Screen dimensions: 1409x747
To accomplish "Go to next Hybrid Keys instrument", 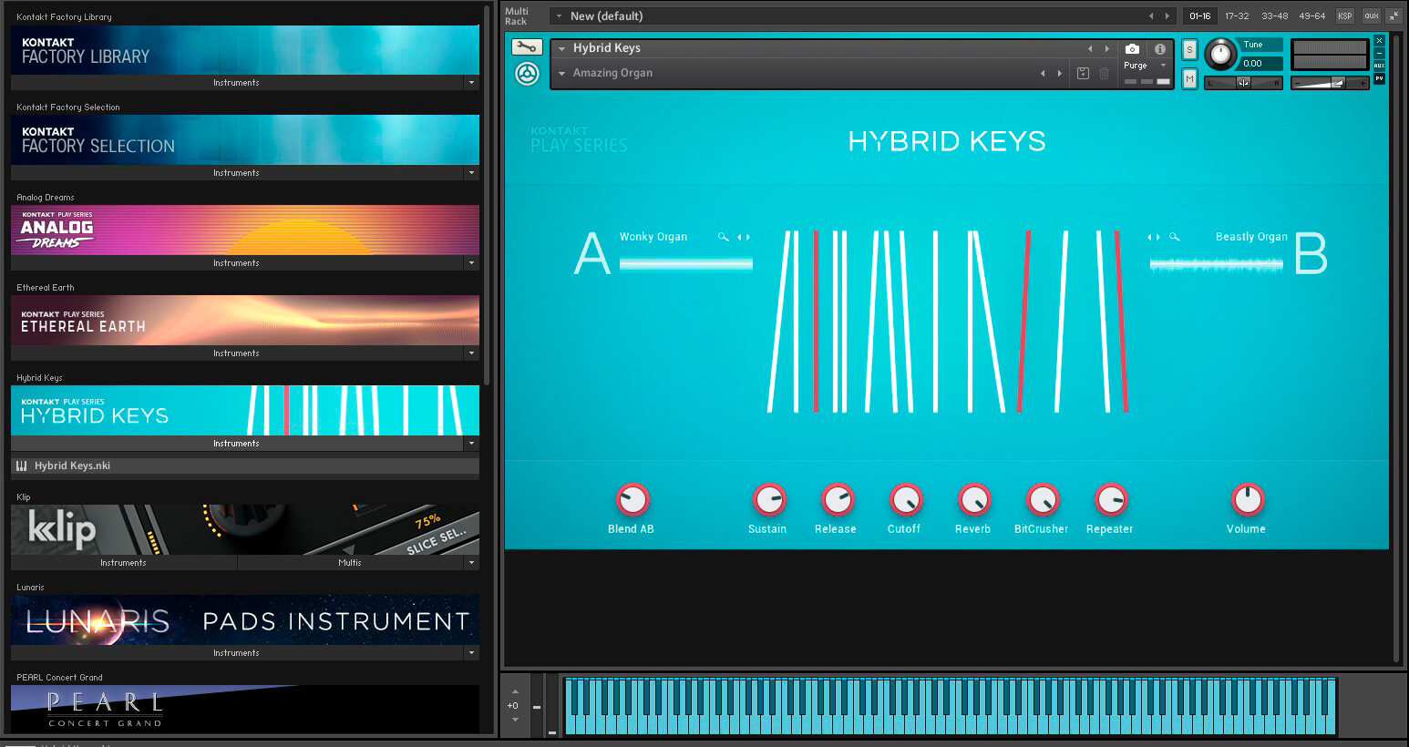I will tap(1107, 49).
